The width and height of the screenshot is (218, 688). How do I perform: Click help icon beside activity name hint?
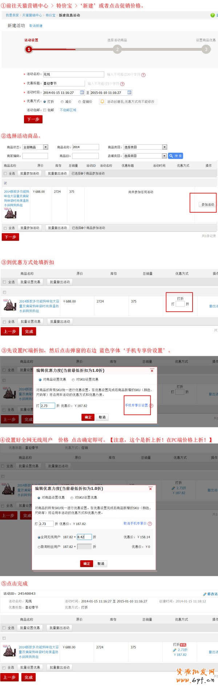pyautogui.click(x=144, y=75)
